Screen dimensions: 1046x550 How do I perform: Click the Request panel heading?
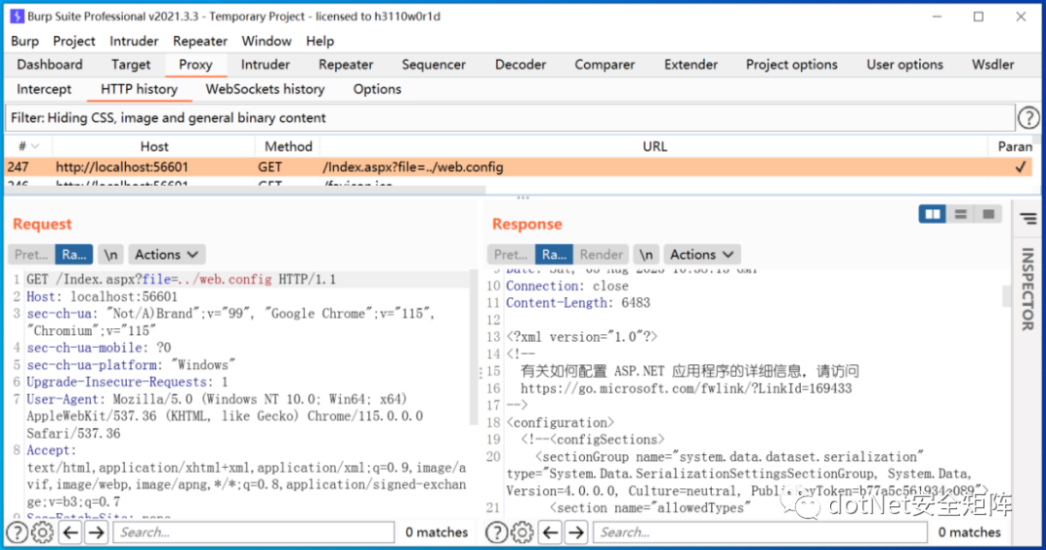click(42, 224)
